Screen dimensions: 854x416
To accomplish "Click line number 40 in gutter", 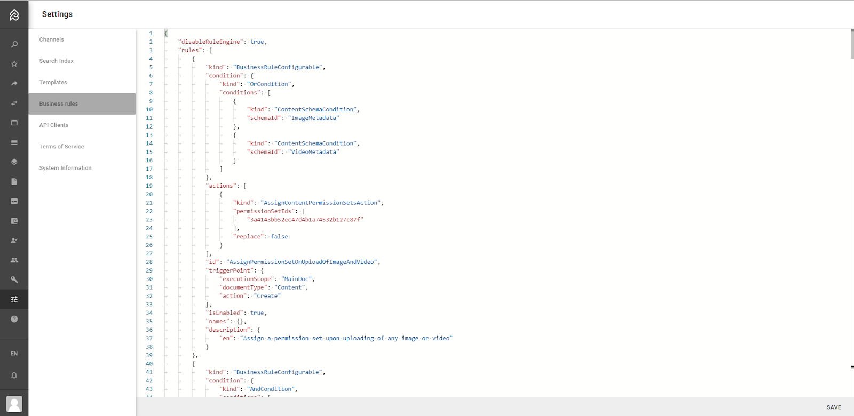I will (x=149, y=364).
